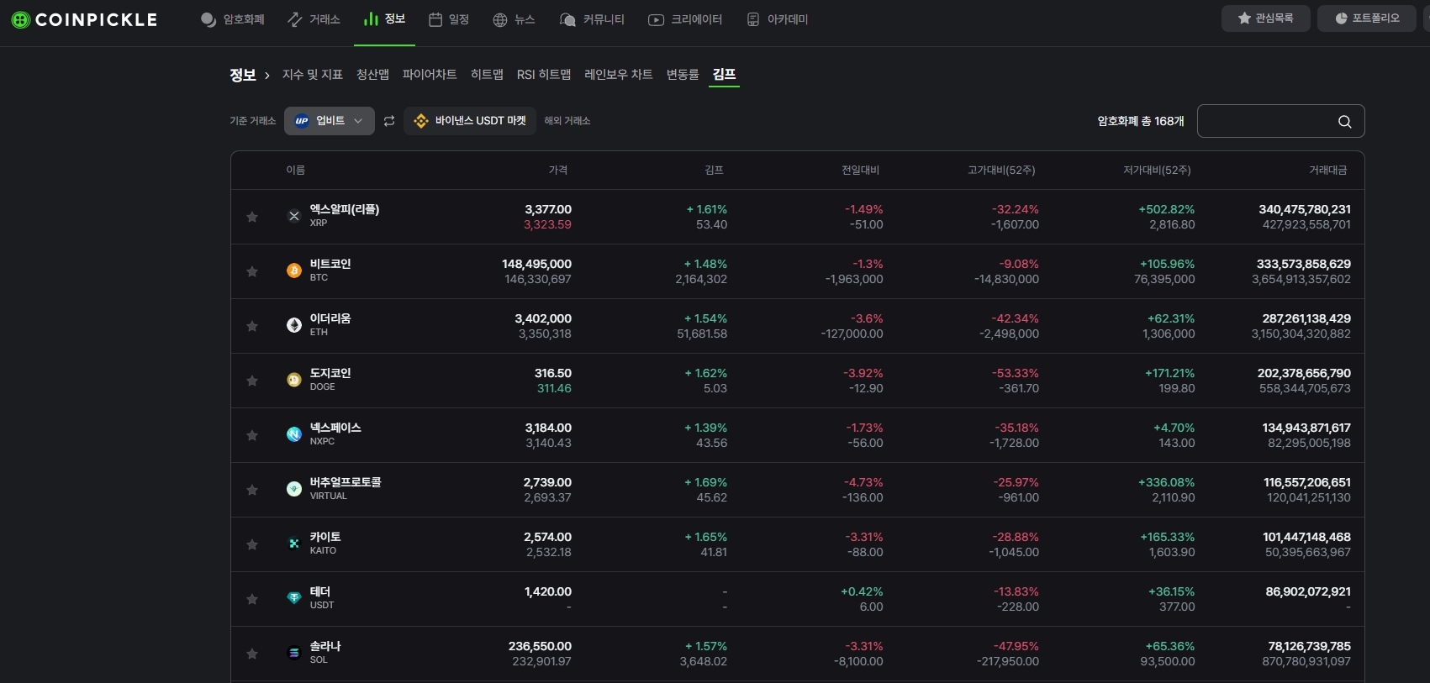
Task: Select the 바이낸스 USDT 마켓 button
Action: [470, 121]
